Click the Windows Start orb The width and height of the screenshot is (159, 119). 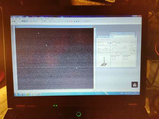click(17, 95)
